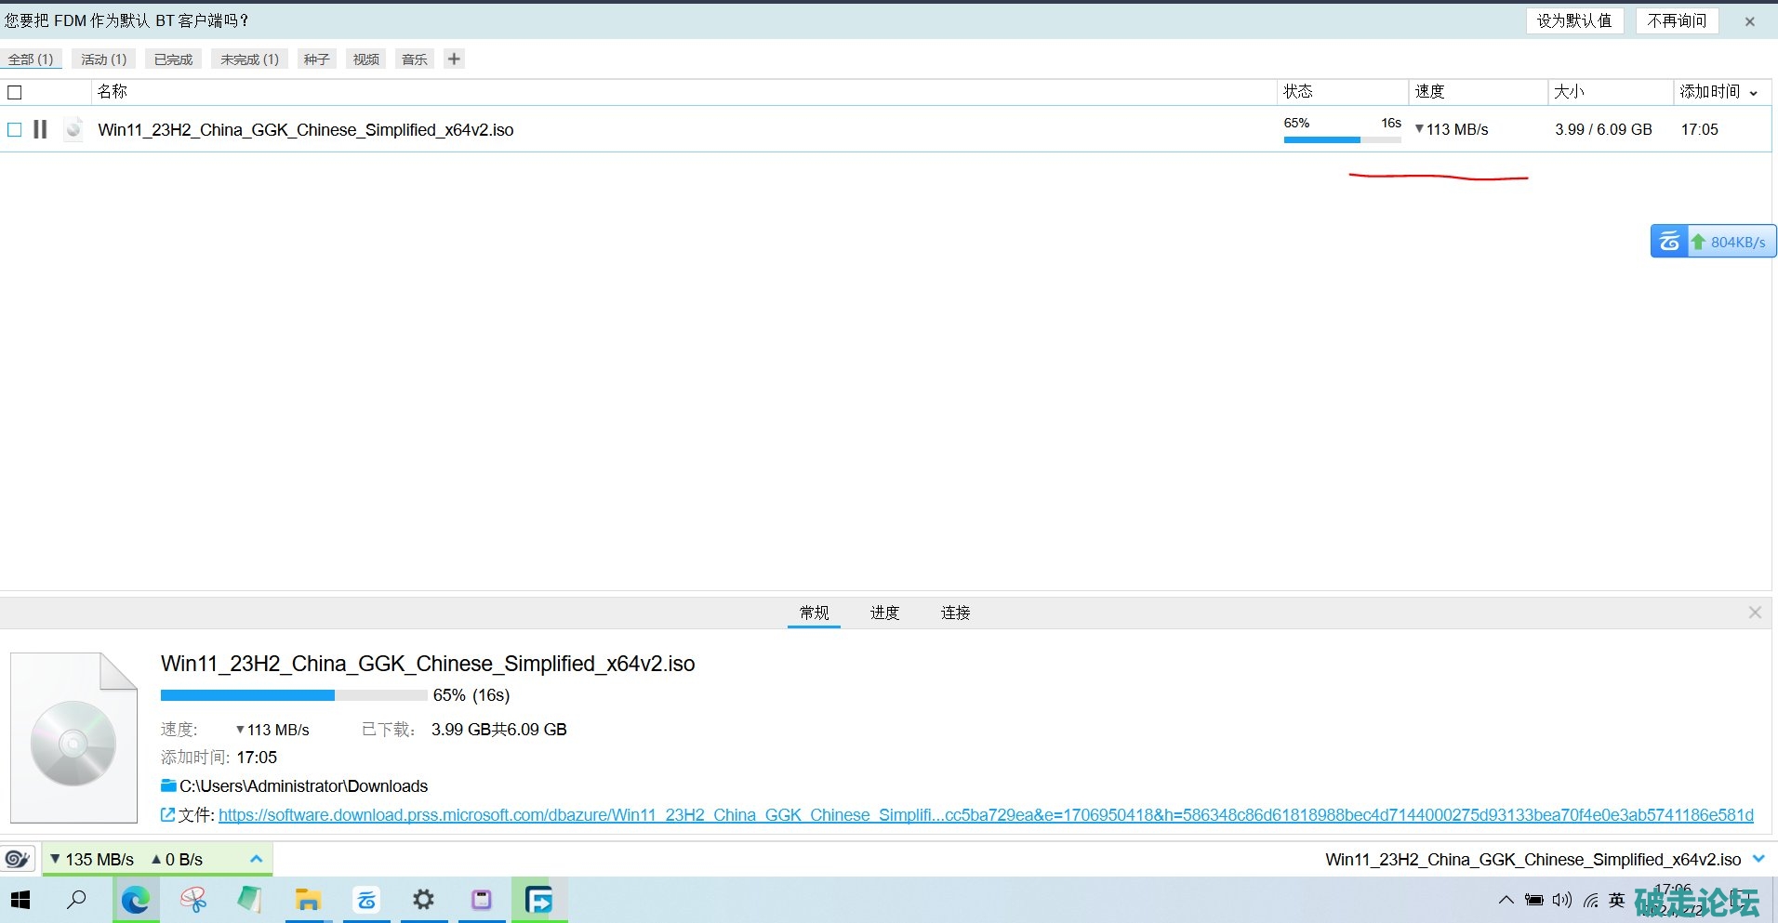Collapse details with bottom-right chevron

coord(1758,859)
